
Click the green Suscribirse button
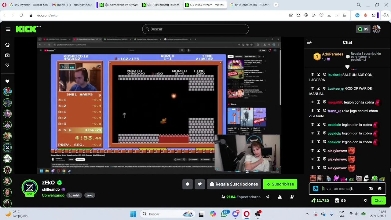(280, 184)
